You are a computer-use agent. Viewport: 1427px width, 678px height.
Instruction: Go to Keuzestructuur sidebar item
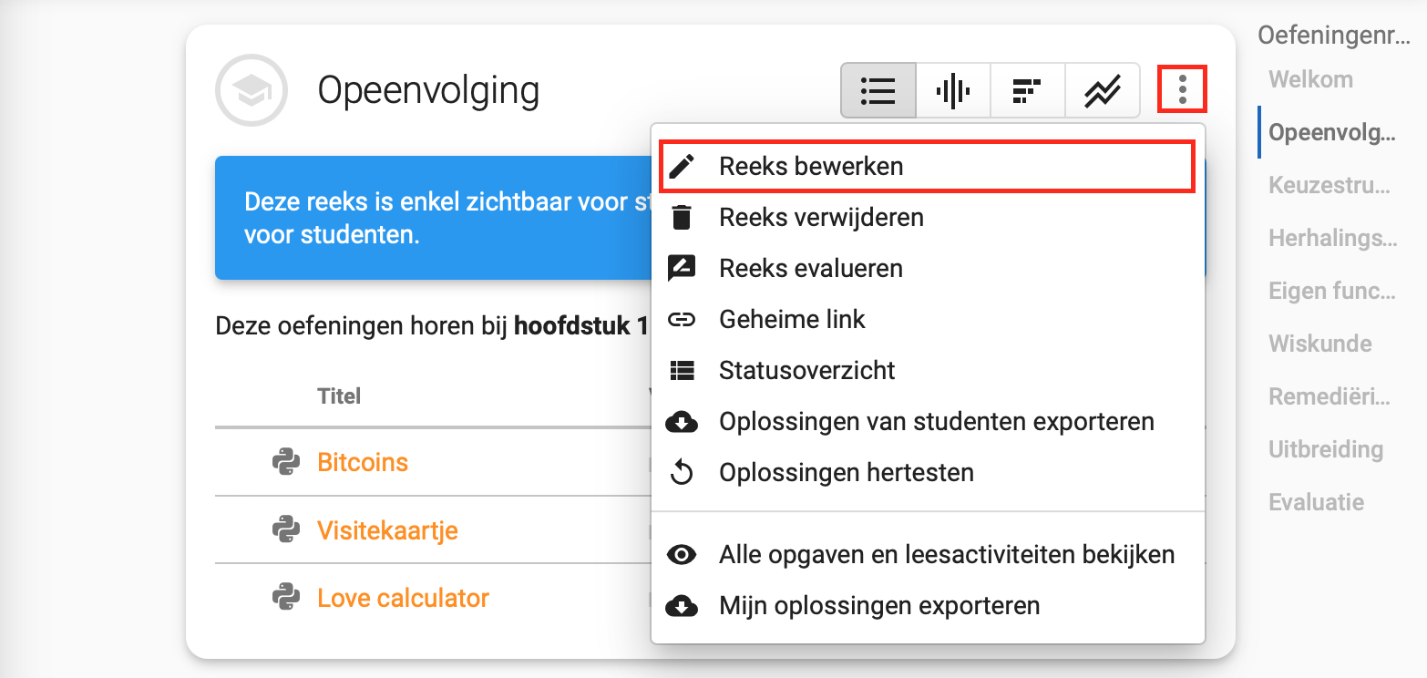(x=1329, y=186)
